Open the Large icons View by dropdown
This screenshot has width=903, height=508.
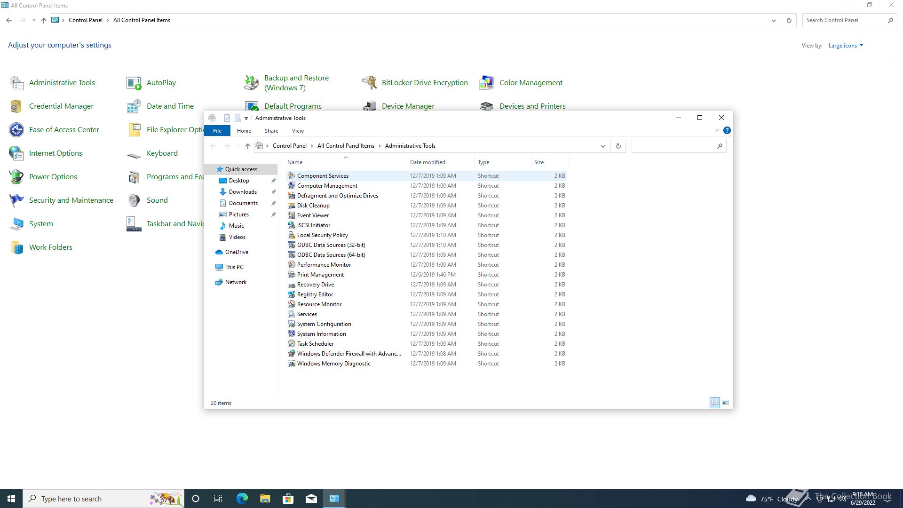pos(846,46)
